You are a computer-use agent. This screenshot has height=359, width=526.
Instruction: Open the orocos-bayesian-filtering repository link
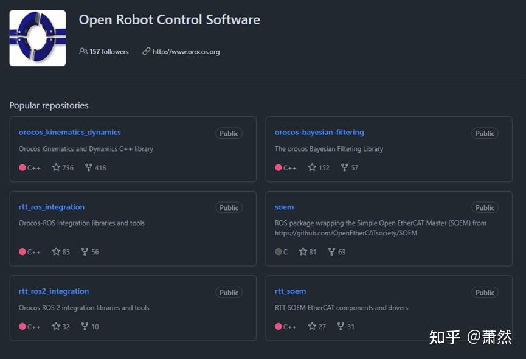click(x=319, y=132)
